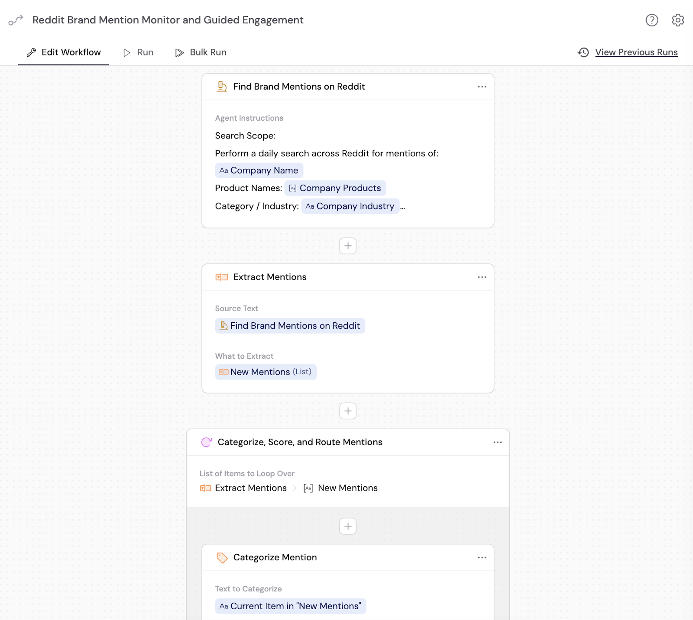Click the Category / Industry: label
This screenshot has height=620, width=693.
[x=257, y=206]
